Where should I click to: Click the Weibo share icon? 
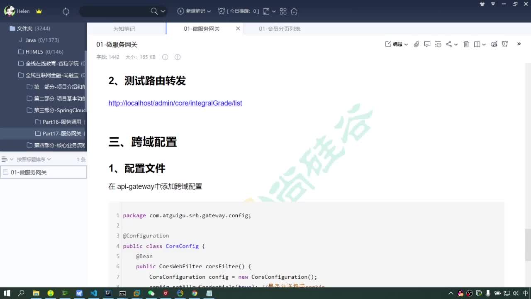point(494,44)
